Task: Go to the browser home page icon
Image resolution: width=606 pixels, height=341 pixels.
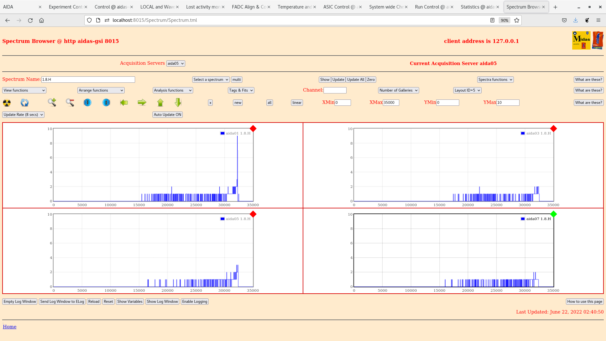Action: click(41, 20)
